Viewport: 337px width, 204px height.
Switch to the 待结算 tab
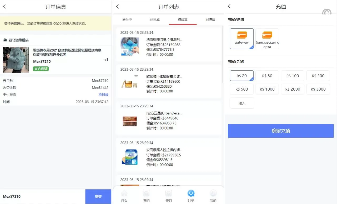click(183, 20)
